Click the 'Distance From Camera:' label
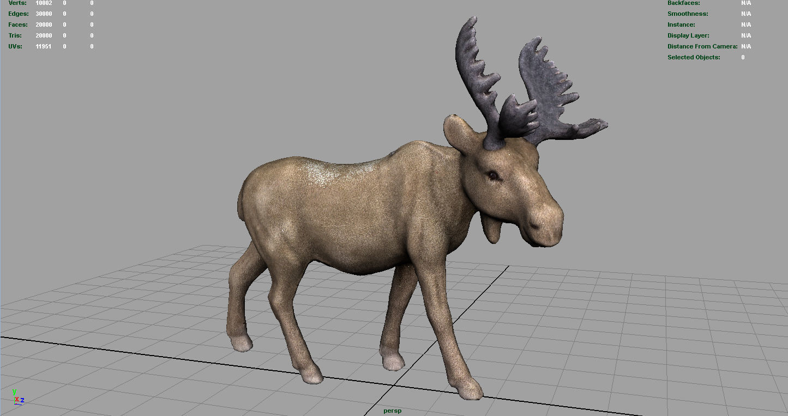Viewport: 788px width, 416px height. tap(702, 46)
